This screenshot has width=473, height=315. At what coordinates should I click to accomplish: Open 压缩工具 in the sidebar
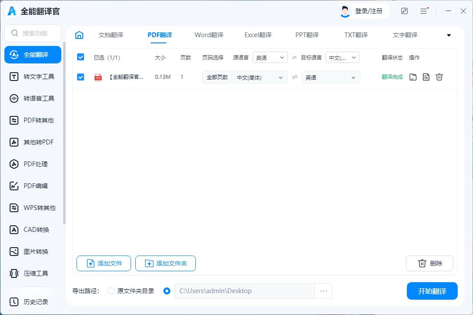click(33, 273)
